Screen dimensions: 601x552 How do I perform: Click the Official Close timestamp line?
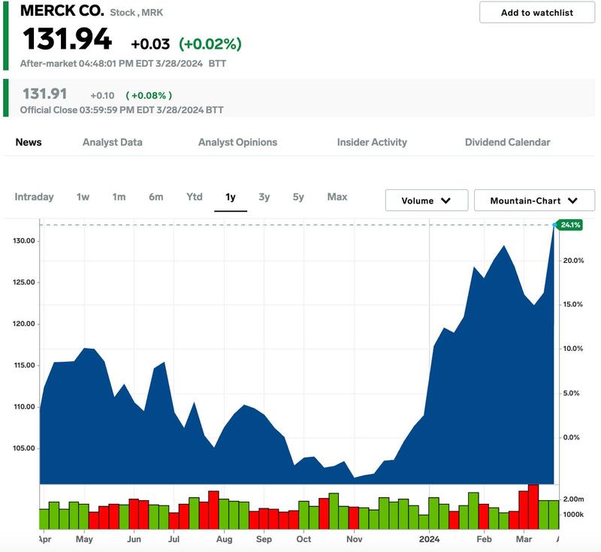[x=122, y=110]
